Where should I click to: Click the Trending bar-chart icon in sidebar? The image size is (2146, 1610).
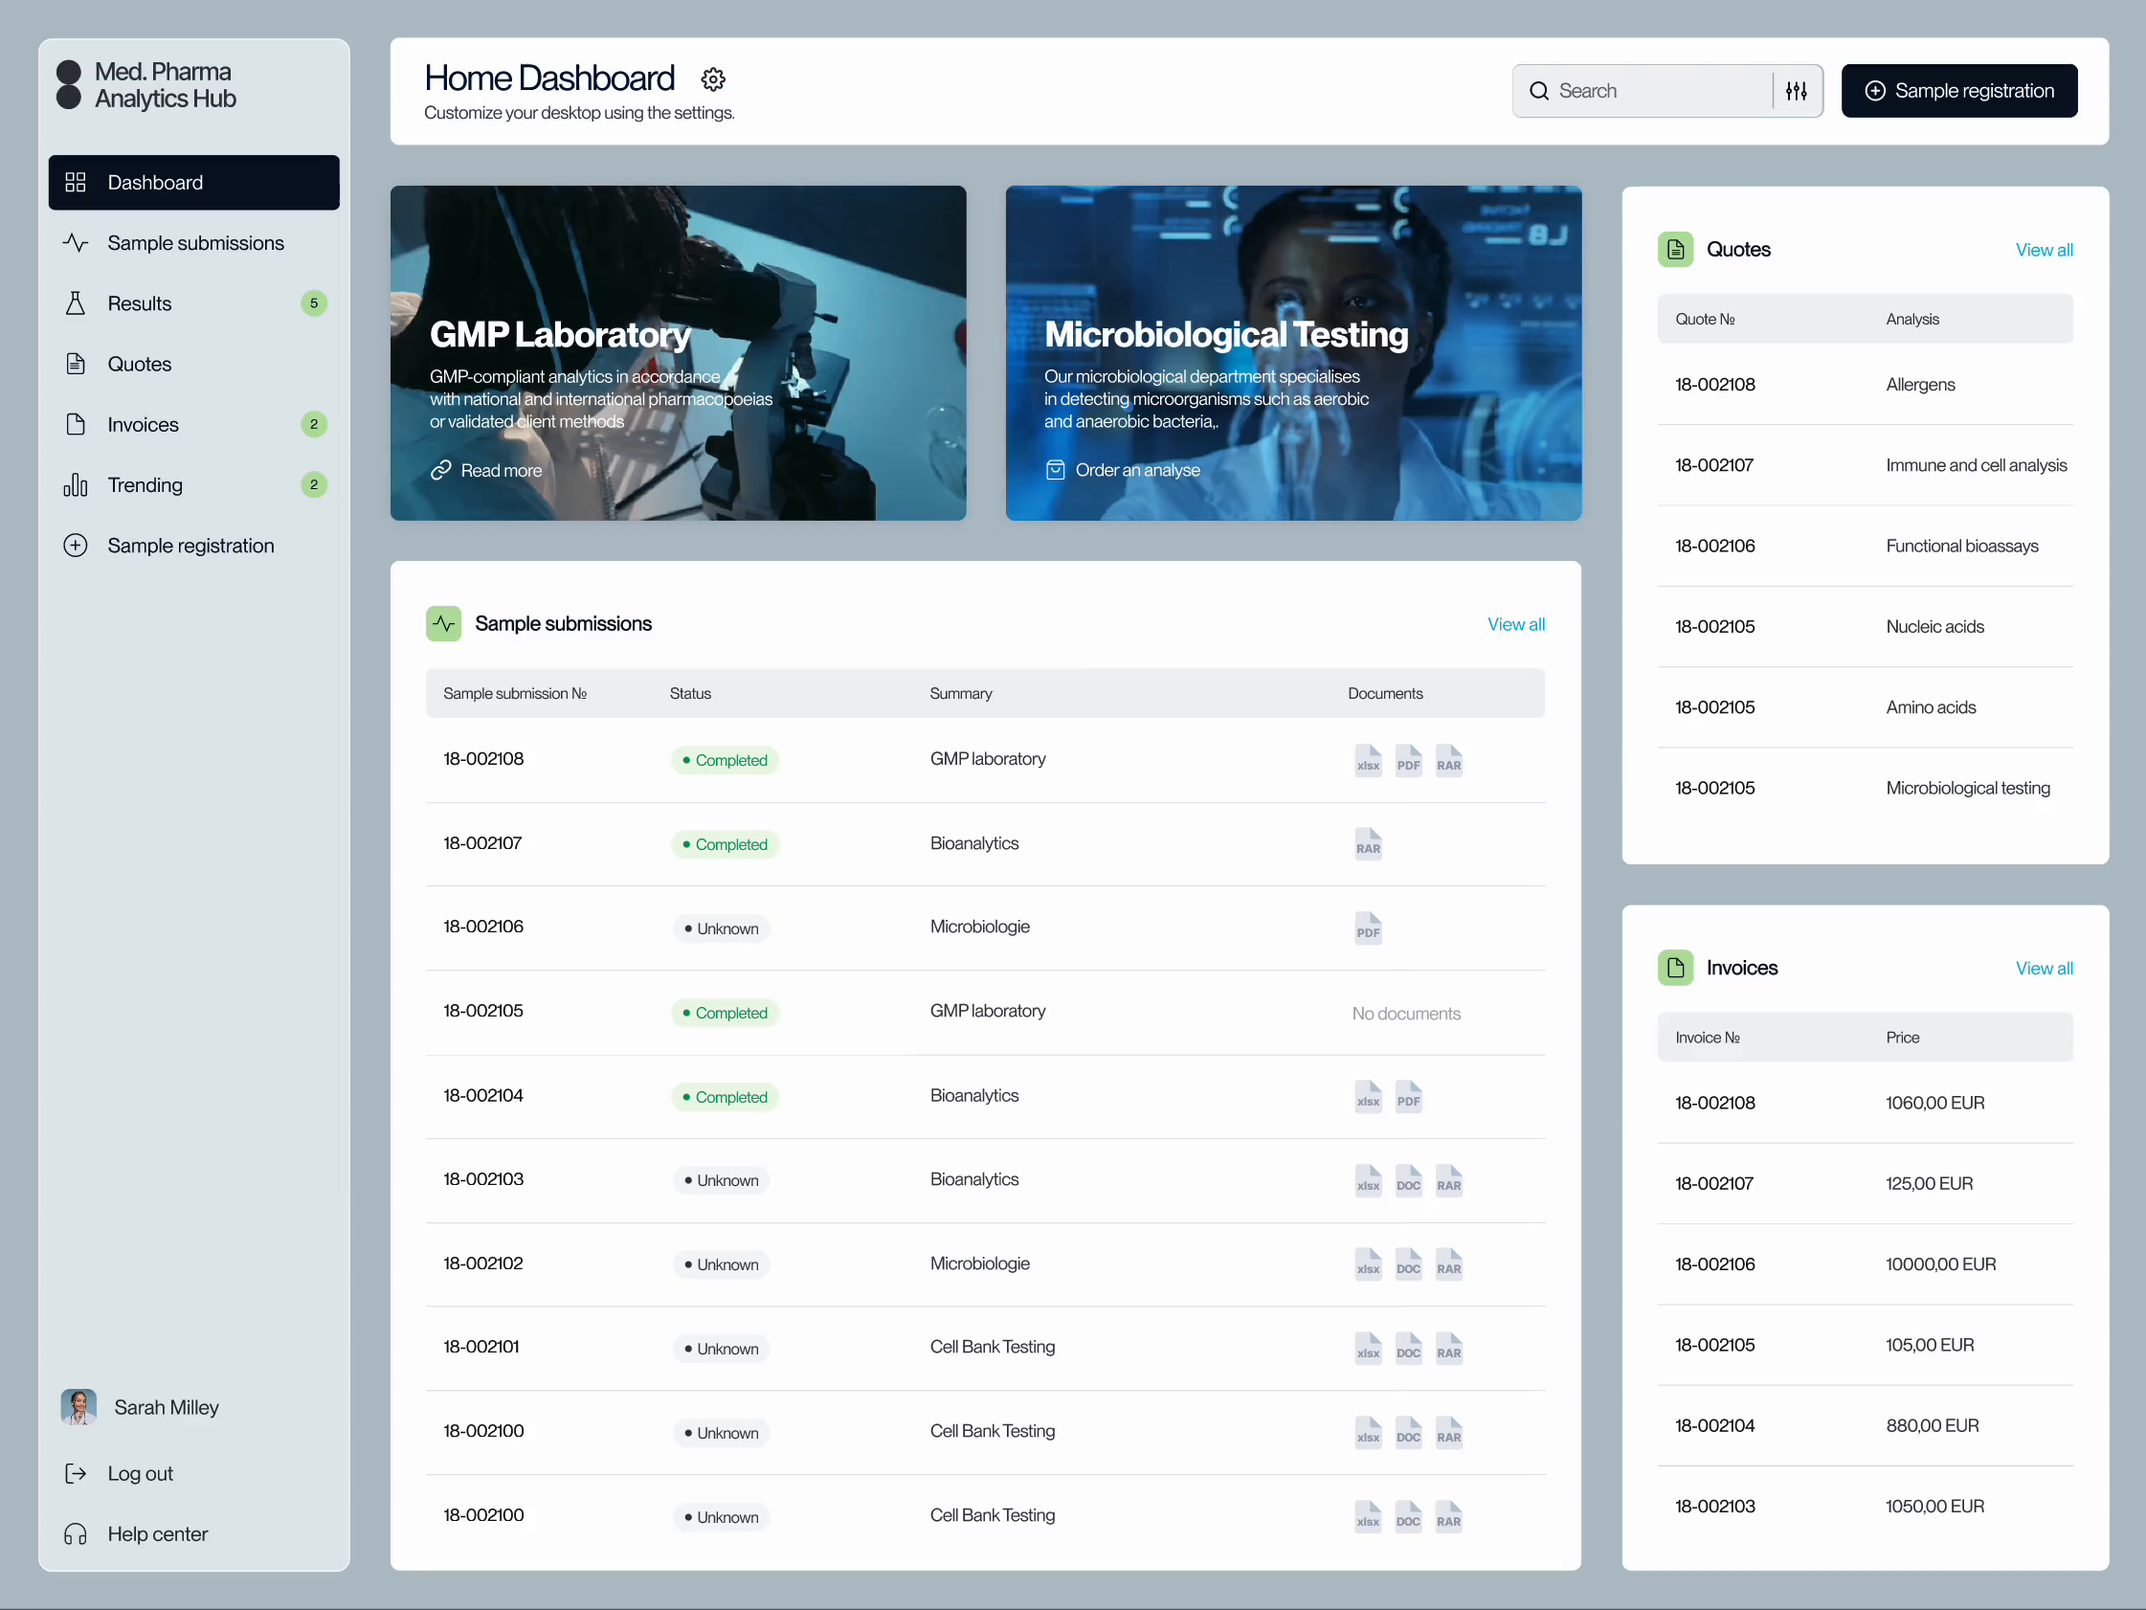point(76,484)
